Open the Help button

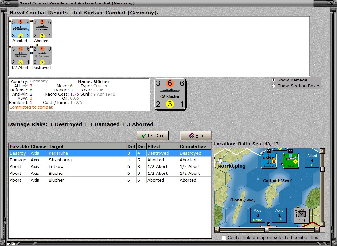[196, 136]
